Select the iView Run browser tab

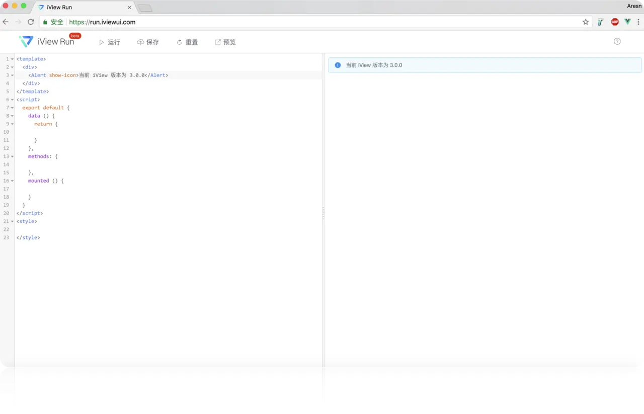(85, 8)
